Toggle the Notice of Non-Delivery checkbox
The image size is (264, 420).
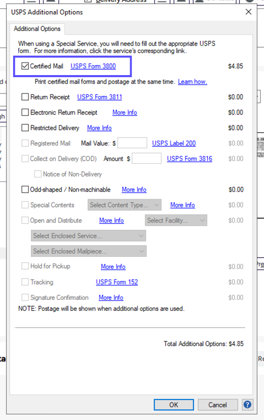click(38, 174)
